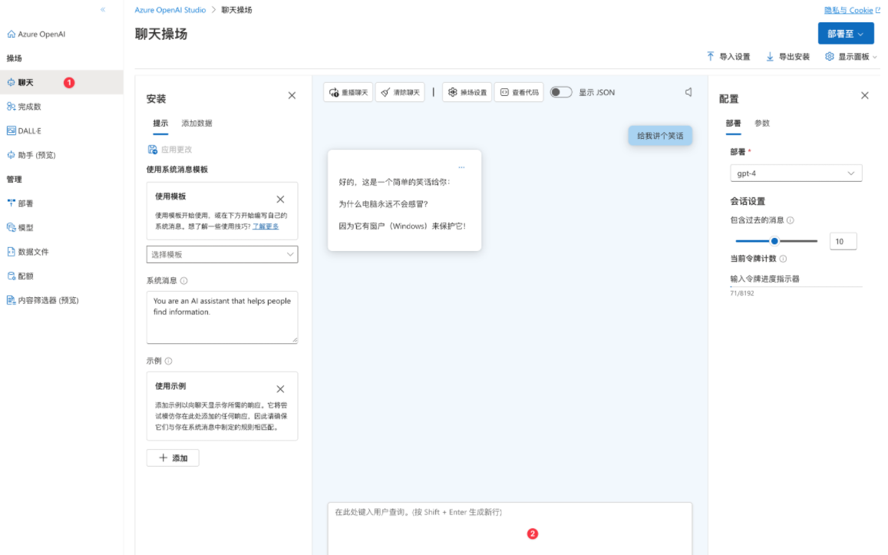Toggle the 显示 JSON switch

coord(561,92)
